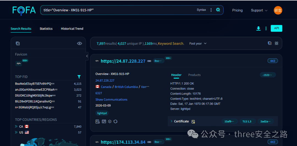Select the Products tab in result card

[x=194, y=75]
